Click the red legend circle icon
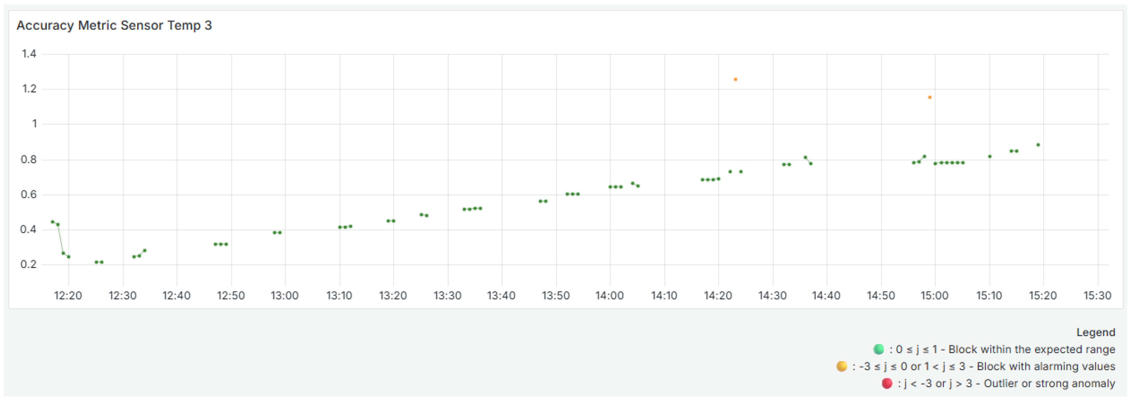1133x402 pixels. pos(887,384)
